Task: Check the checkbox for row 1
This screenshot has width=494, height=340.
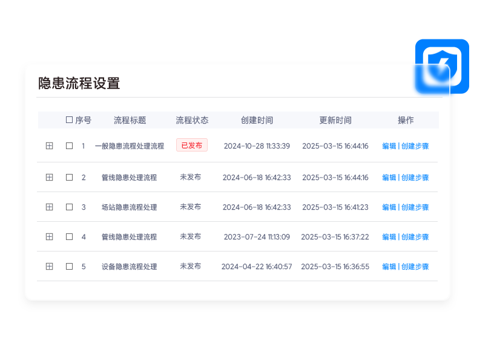Action: [69, 146]
